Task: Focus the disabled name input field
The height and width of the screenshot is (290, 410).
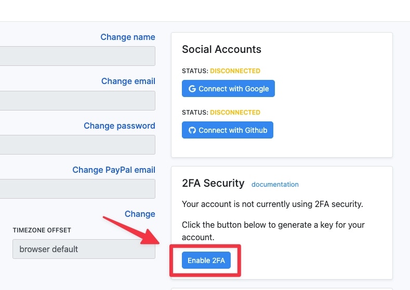Action: pos(77,56)
